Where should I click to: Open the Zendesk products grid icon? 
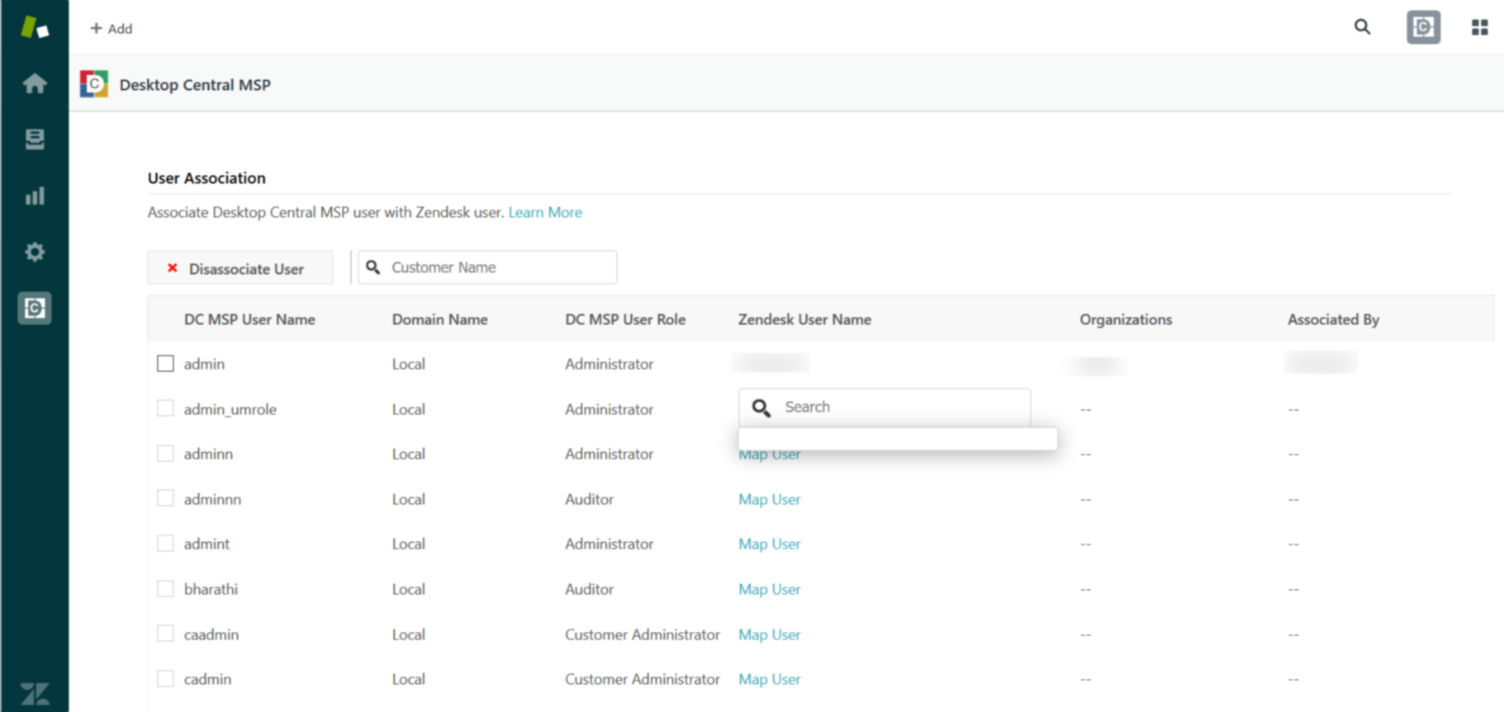click(1479, 27)
